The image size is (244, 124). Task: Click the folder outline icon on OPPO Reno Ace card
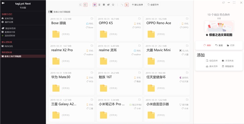point(187,19)
